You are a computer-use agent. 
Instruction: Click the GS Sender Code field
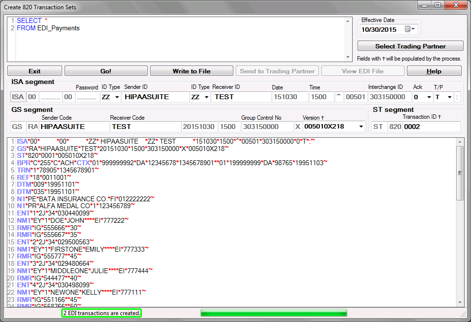[73, 127]
